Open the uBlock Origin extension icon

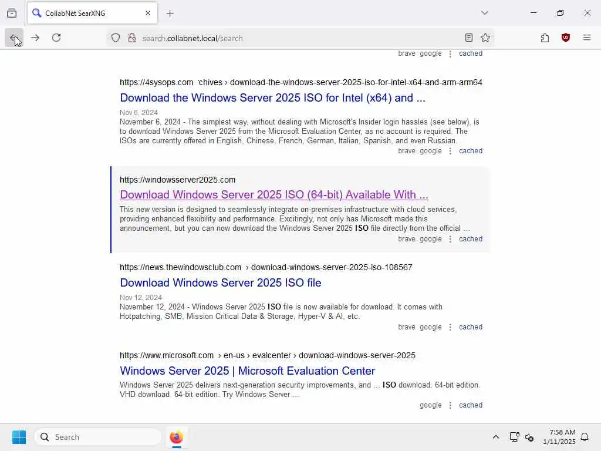566,38
